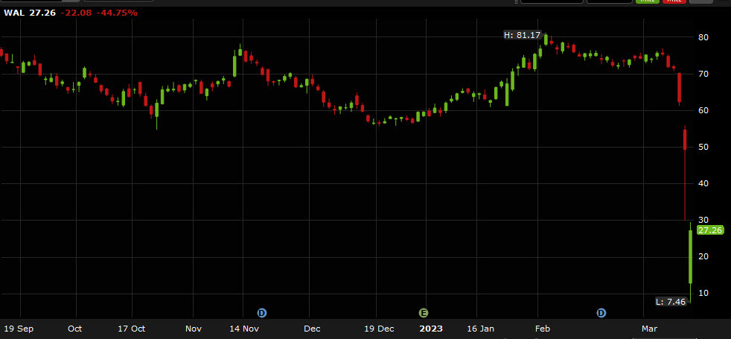Click the 80 level on price axis
Screen dimensions: 731x339
point(703,37)
